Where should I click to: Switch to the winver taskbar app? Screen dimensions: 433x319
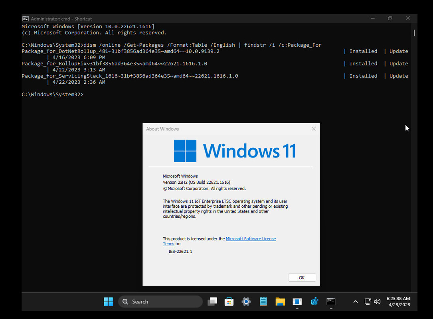click(297, 301)
